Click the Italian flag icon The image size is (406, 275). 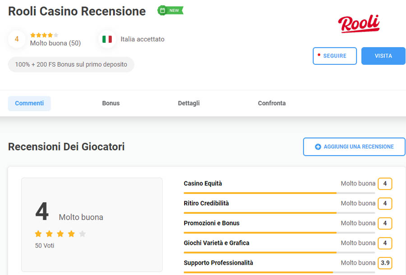coord(107,39)
